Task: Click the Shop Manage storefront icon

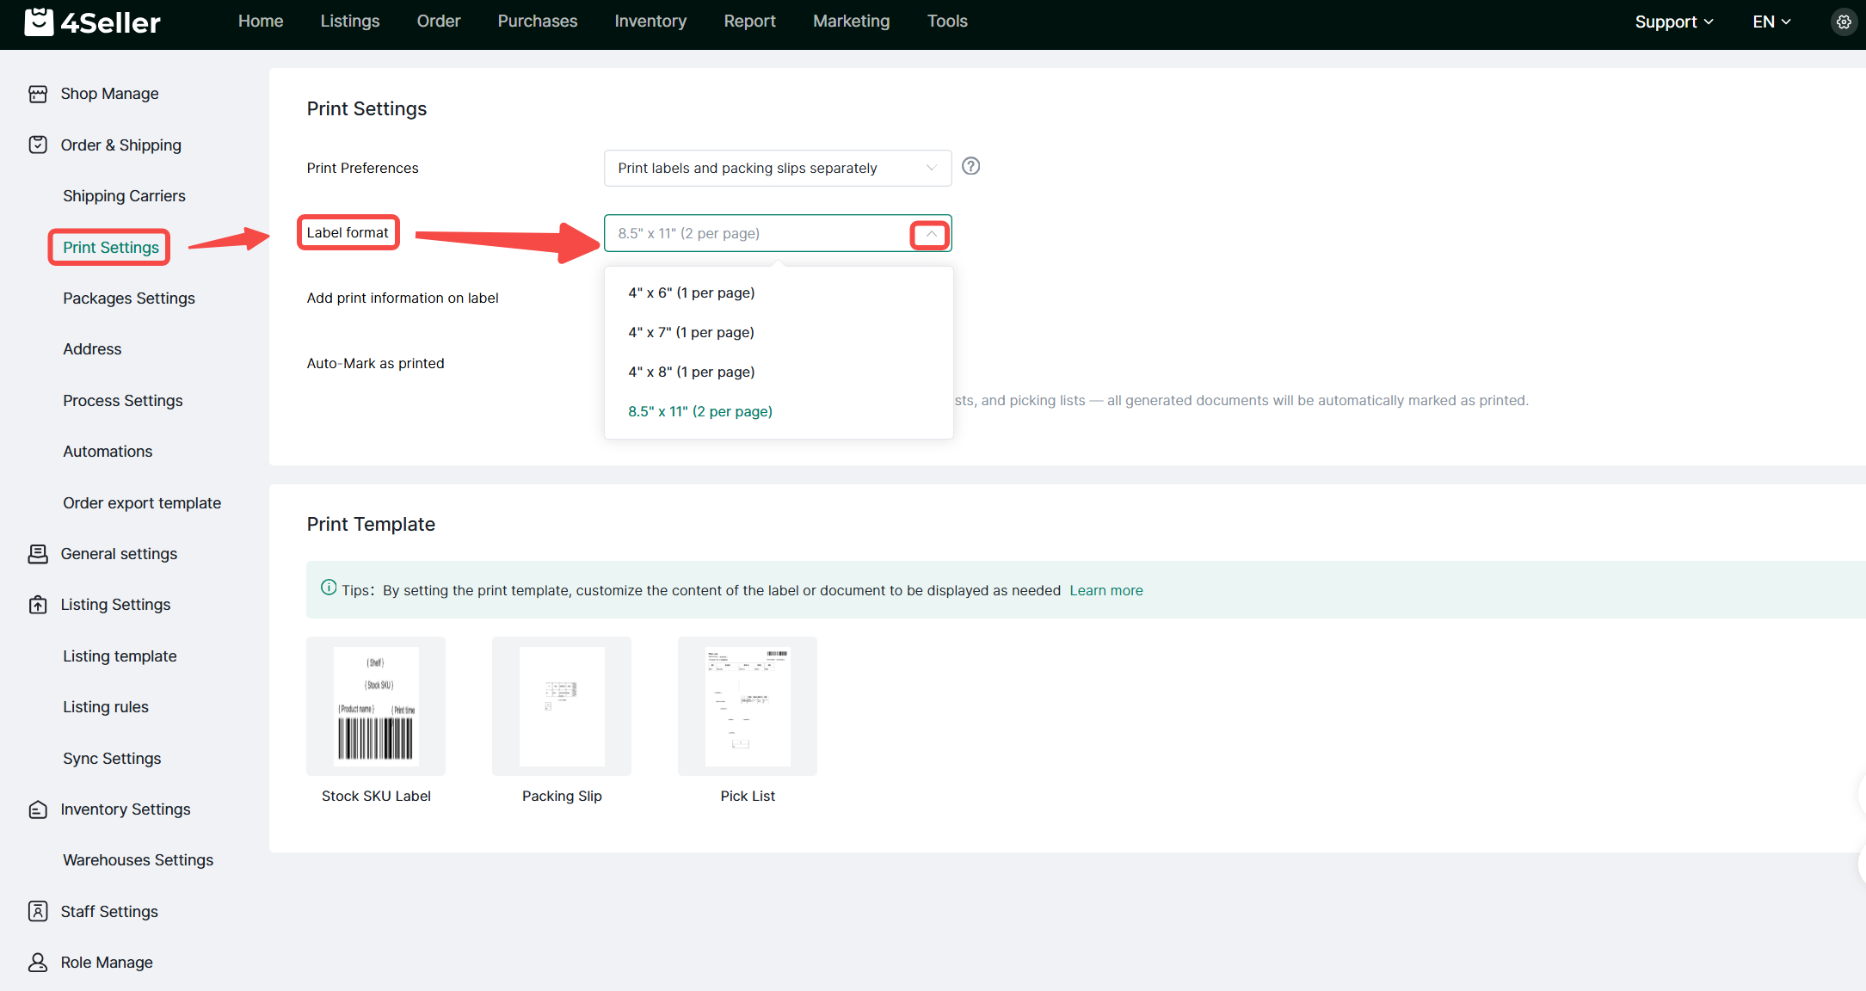Action: coord(38,94)
